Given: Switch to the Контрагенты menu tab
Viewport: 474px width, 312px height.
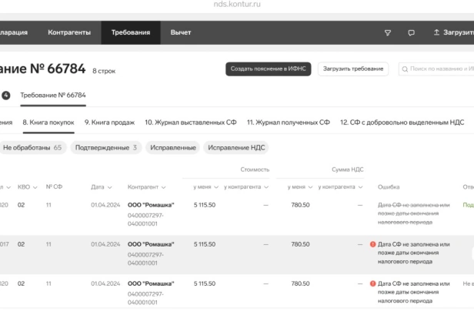Looking at the screenshot, I should (69, 32).
